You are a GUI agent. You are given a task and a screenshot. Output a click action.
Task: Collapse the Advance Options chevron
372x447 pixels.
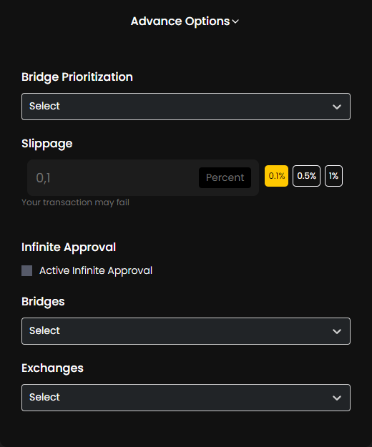tap(235, 21)
